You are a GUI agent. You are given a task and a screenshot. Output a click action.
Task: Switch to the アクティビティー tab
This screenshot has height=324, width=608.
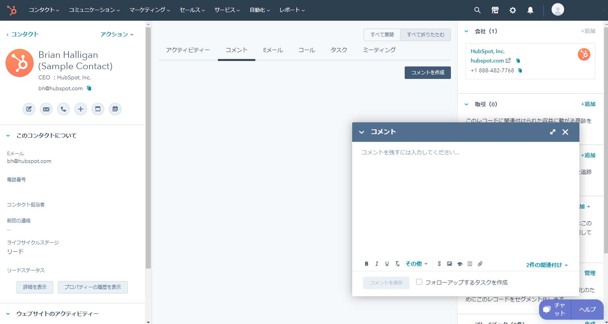coord(188,50)
